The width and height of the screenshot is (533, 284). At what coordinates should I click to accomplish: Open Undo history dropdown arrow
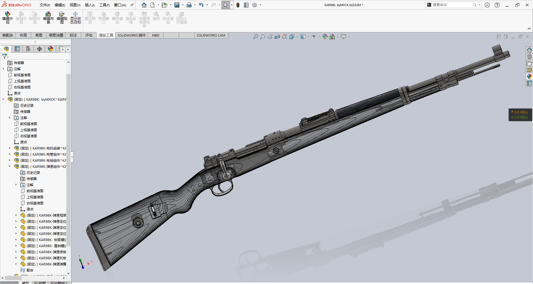tap(207, 5)
